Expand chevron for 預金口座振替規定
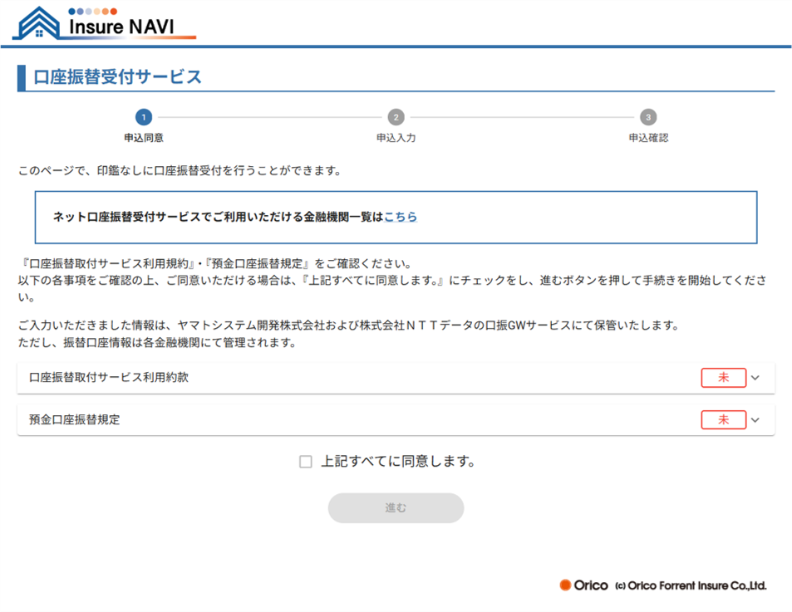The height and width of the screenshot is (612, 792). 755,420
